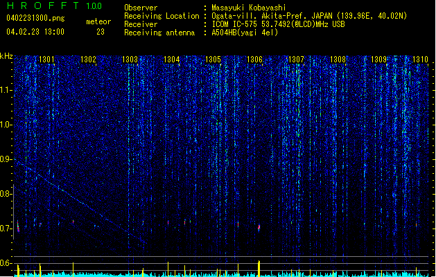Click the 1306 time marker
The image size is (436, 277).
254,59
